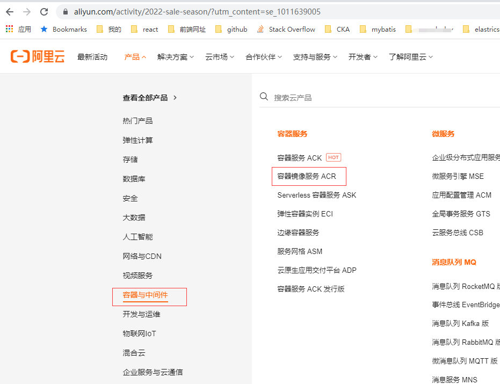Click the 阿里云 logo
The height and width of the screenshot is (384, 500).
pyautogui.click(x=38, y=56)
